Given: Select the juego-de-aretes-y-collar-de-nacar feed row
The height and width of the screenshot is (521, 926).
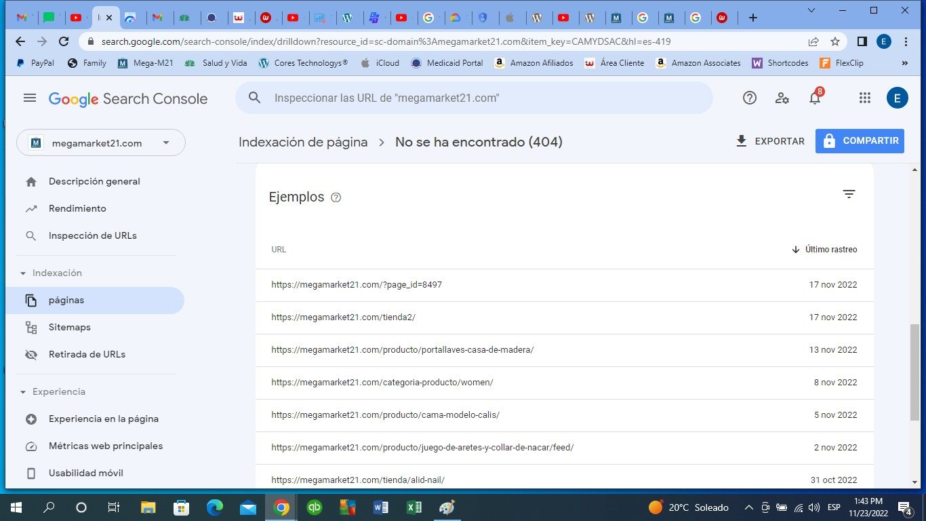Looking at the screenshot, I should (x=564, y=448).
